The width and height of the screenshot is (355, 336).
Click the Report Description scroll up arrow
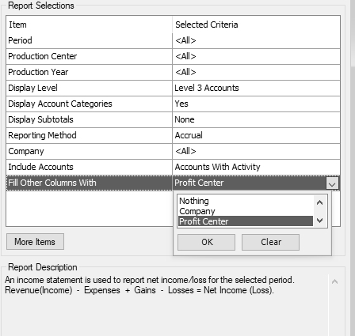pos(334,281)
